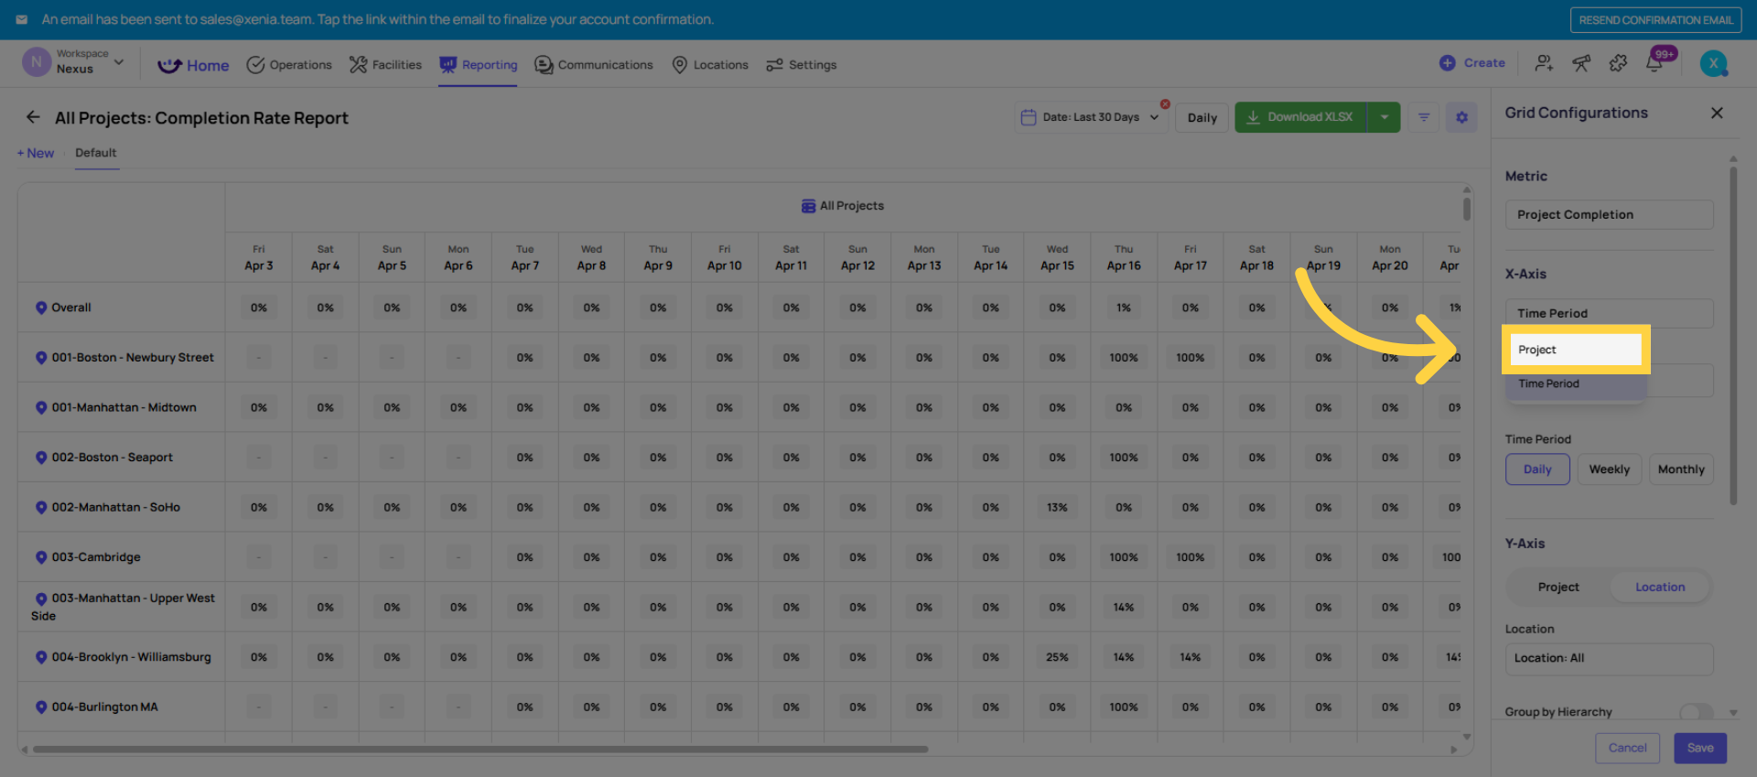Open the puzzle piece integrations icon
This screenshot has height=777, width=1757.
1618,63
